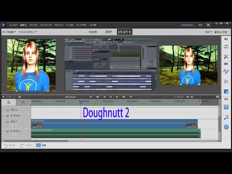Click the Organizer grid icon
232x174 pixels.
[39, 145]
